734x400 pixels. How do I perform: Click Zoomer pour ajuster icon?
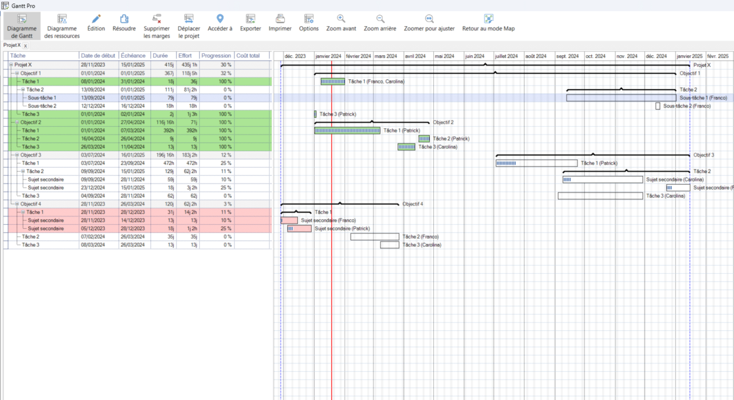(x=429, y=19)
